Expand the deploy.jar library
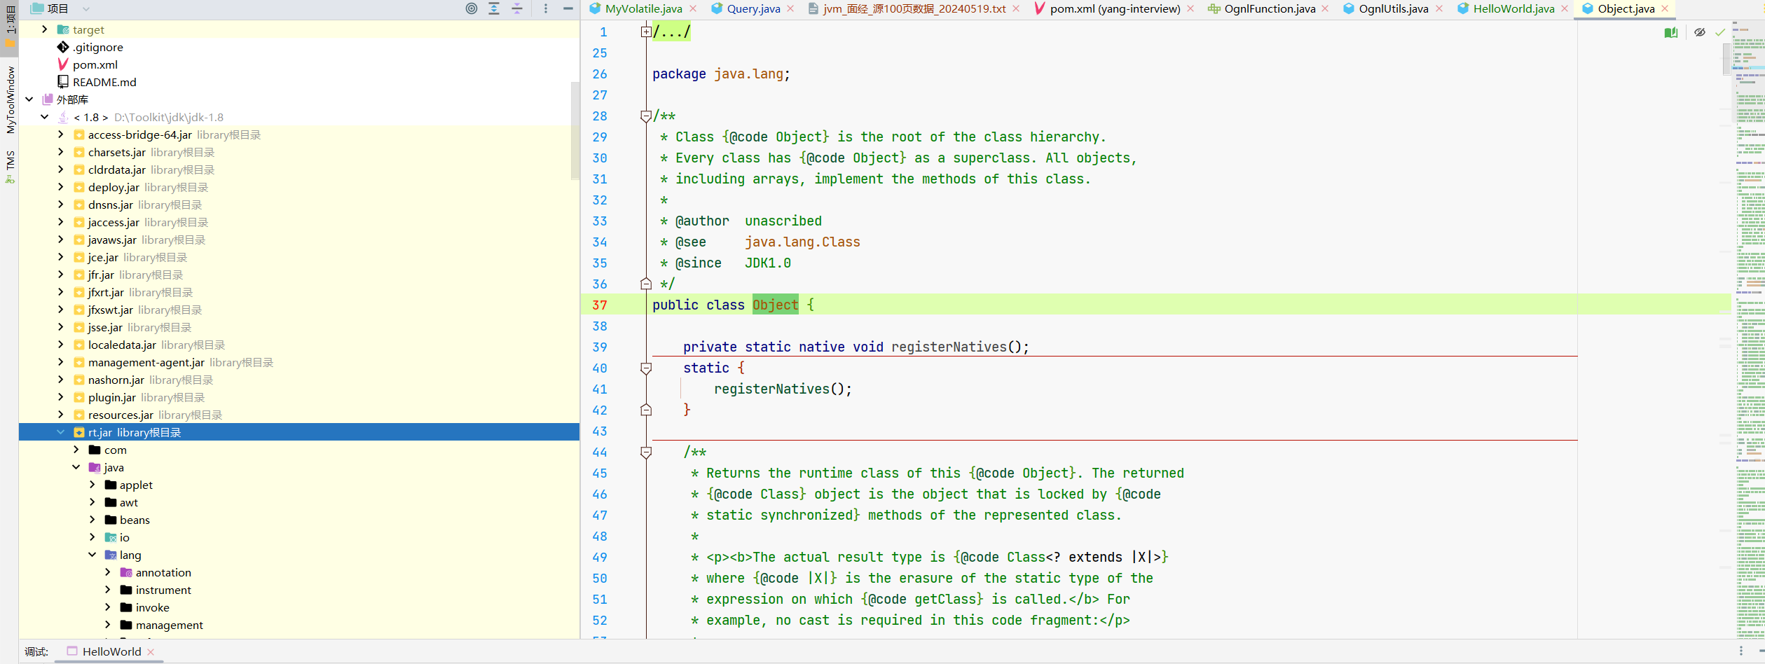1765x664 pixels. point(60,187)
